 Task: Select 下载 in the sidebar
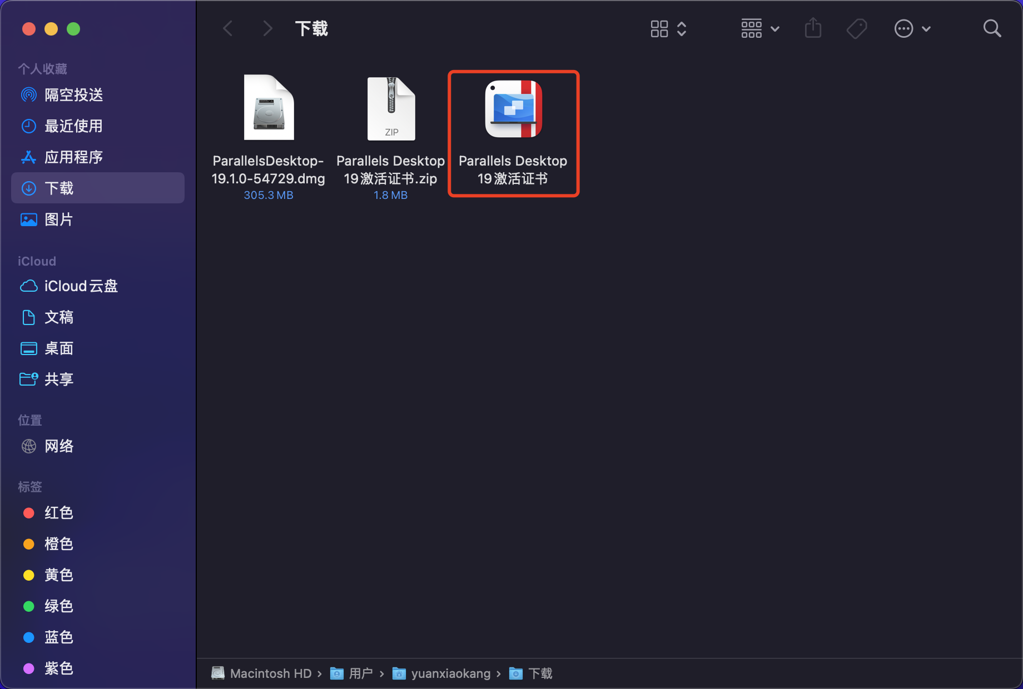tap(98, 188)
